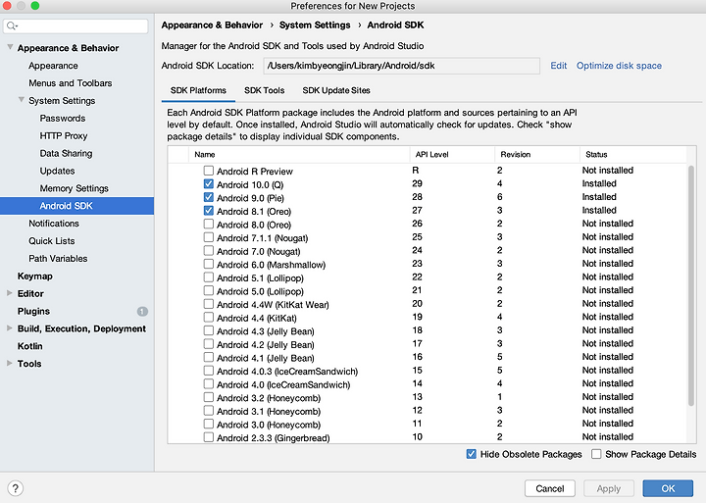
Task: Click the Plugins update count badge
Action: tap(142, 311)
